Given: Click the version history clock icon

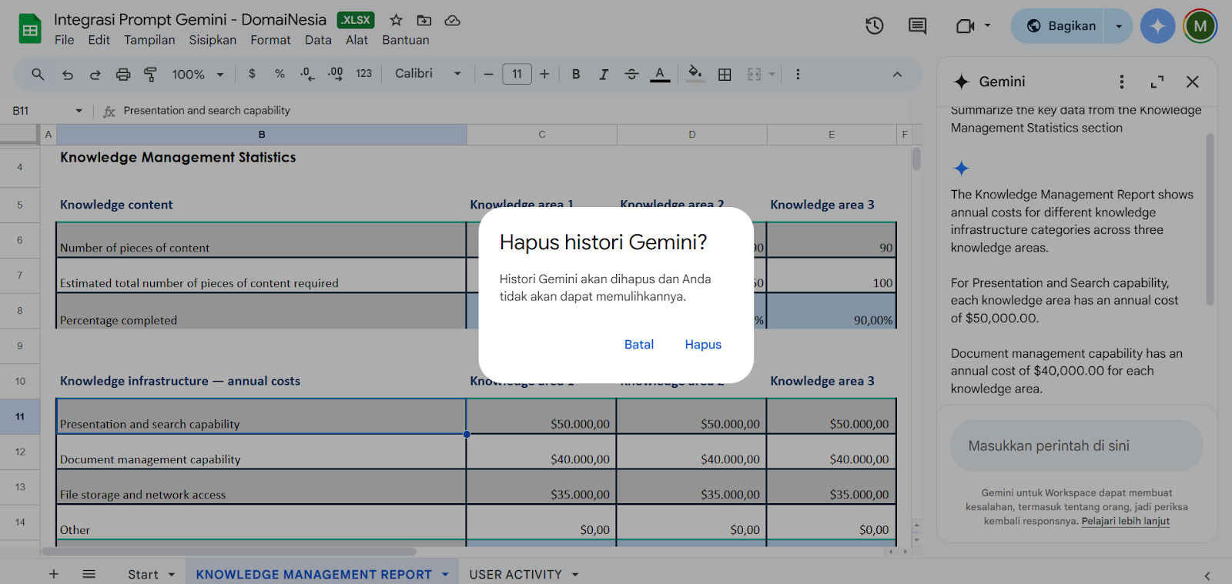Looking at the screenshot, I should [x=874, y=26].
